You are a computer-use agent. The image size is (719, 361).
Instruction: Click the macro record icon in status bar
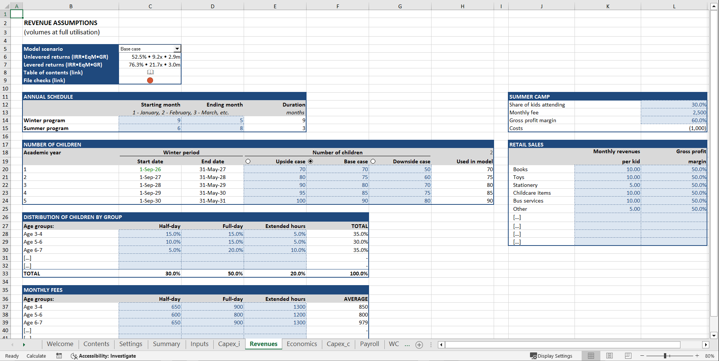pyautogui.click(x=59, y=356)
